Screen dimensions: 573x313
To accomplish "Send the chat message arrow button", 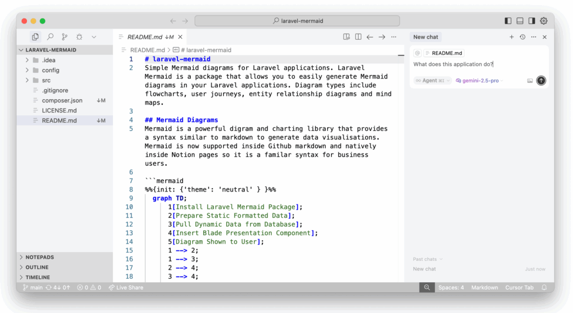I will click(541, 81).
